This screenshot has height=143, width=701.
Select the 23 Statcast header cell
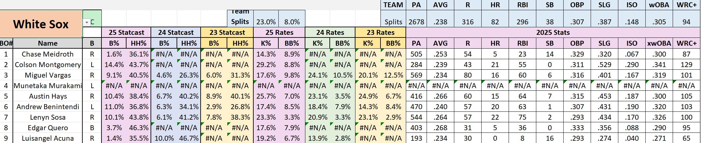click(x=227, y=33)
